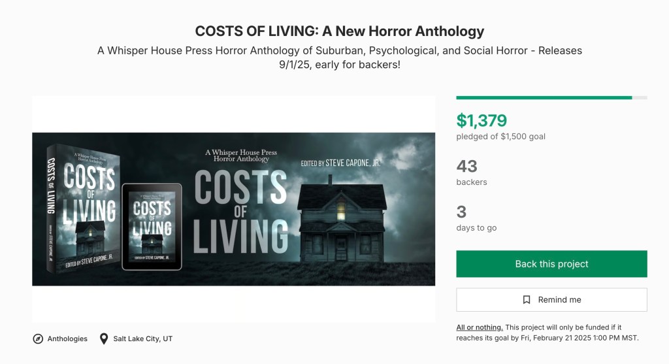Click the Back this project button
This screenshot has height=364, width=669.
tap(551, 264)
